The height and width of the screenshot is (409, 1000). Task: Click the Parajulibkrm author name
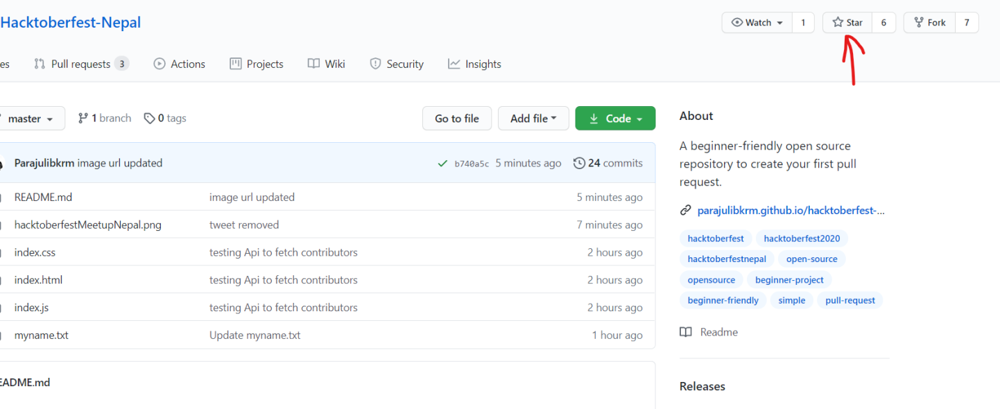click(44, 164)
